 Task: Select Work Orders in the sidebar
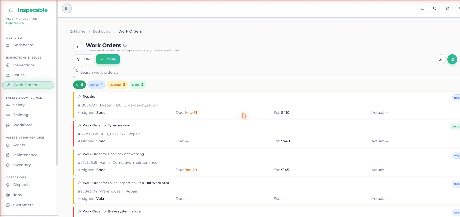click(28, 85)
